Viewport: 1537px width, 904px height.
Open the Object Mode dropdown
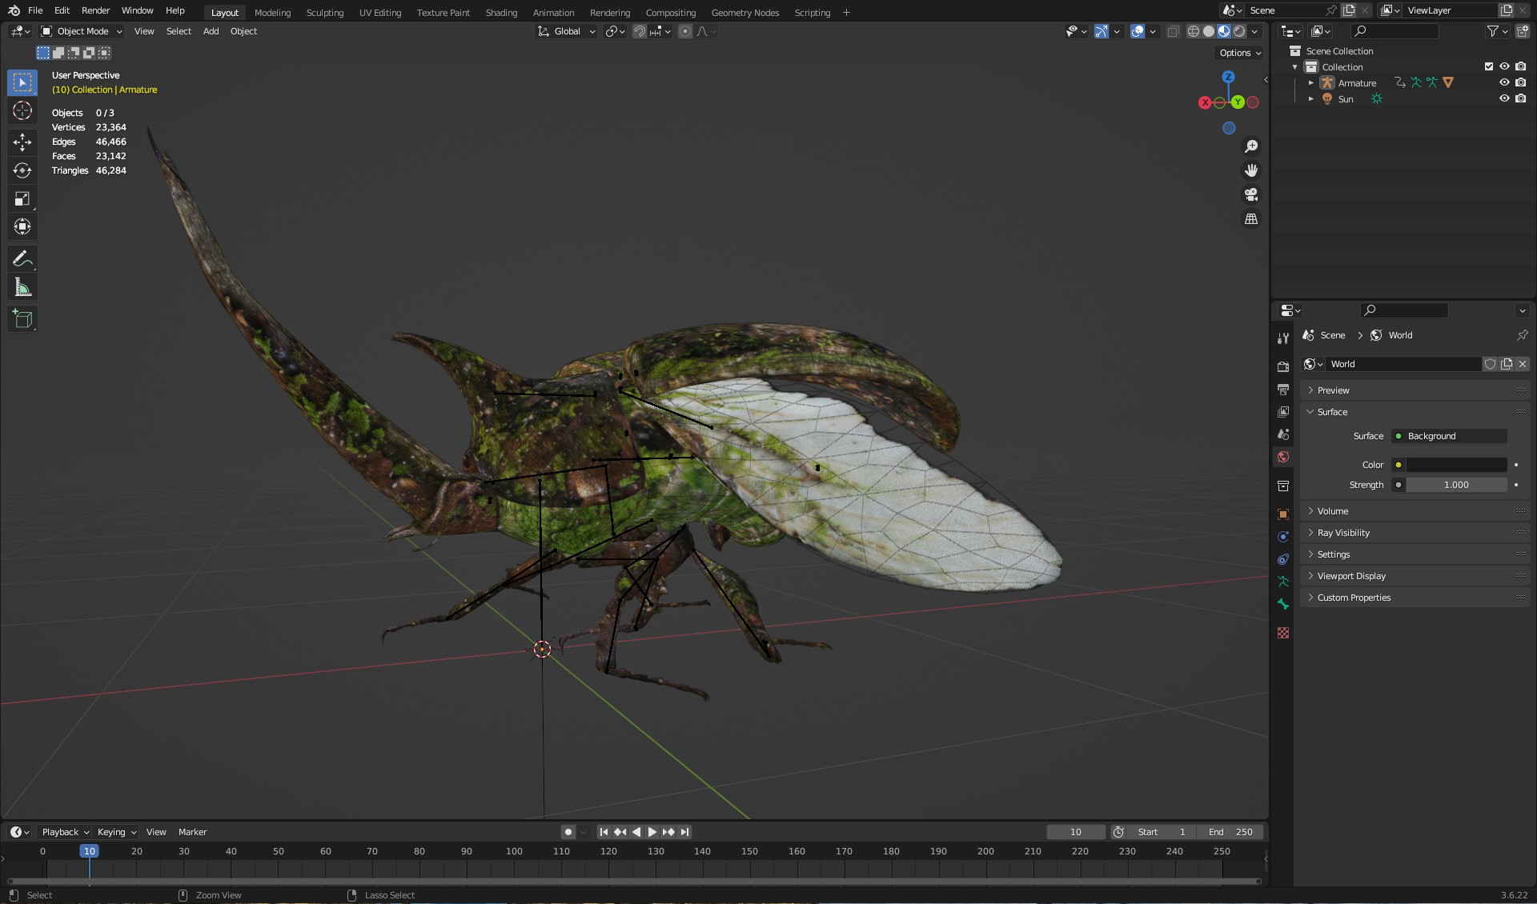(x=82, y=31)
